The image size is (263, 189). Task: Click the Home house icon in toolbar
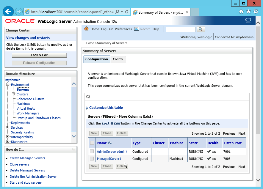(x=86, y=29)
